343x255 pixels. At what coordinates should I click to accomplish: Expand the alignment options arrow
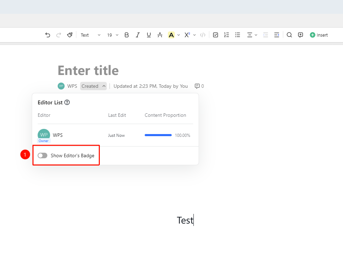click(x=256, y=35)
